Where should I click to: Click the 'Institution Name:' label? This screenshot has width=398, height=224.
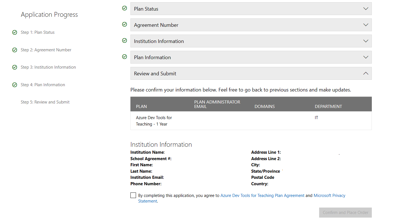click(x=147, y=152)
